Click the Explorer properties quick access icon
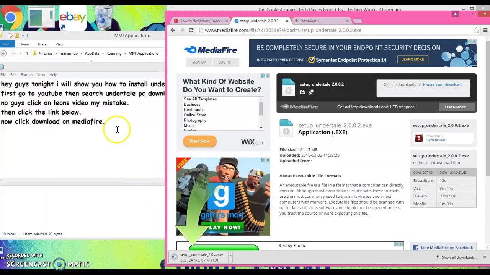 point(10,36)
